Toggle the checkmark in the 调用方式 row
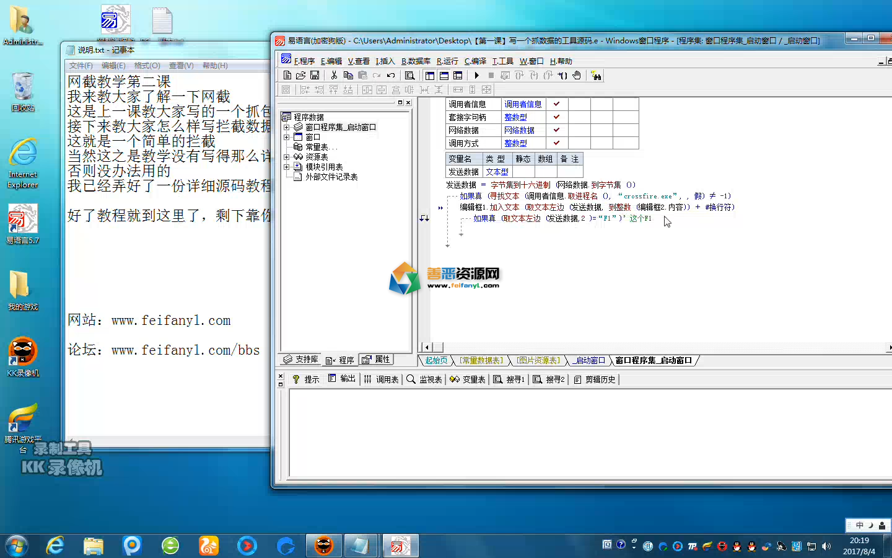 (x=556, y=143)
